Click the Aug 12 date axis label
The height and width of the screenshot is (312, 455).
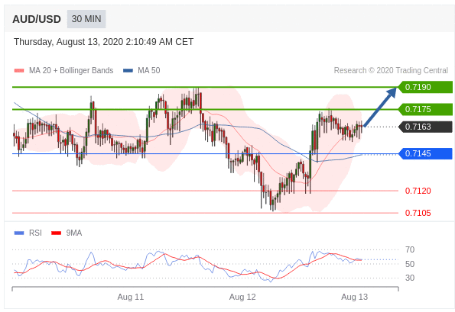pyautogui.click(x=242, y=297)
